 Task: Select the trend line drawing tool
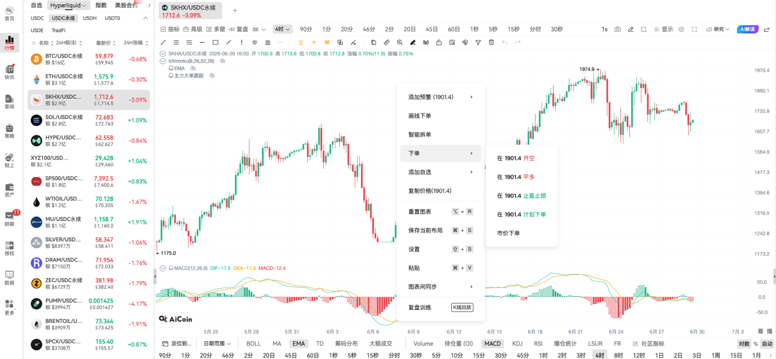coord(163,42)
